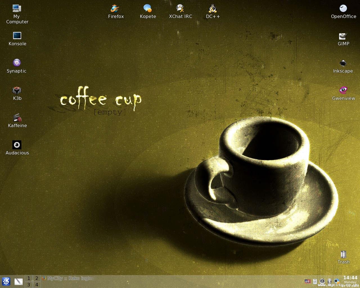
Task: Open the Gwenview image viewer icon
Action: [343, 91]
